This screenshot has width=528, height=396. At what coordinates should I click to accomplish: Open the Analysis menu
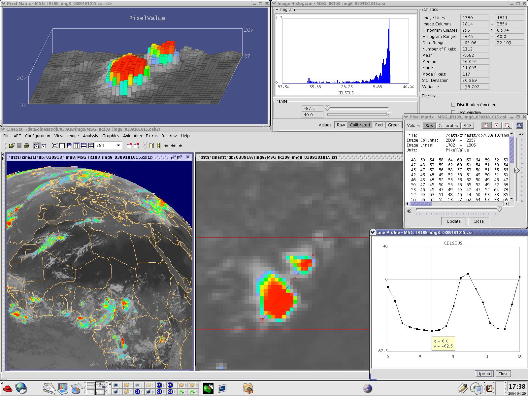click(90, 136)
